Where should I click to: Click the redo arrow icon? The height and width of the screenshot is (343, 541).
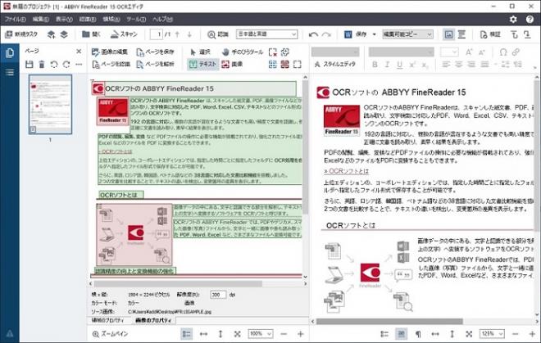tap(326, 34)
